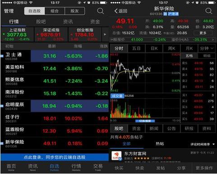The height and width of the screenshot is (174, 217).
Task: Go back using the 返回 button
Action: [121, 11]
